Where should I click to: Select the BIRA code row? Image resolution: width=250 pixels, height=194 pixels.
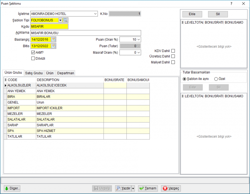[22, 97]
